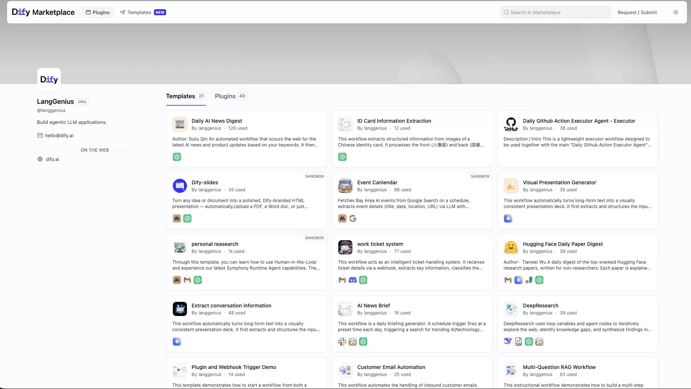Image resolution: width=691 pixels, height=389 pixels.
Task: Click the globe icon beside dify.ai
Action: point(40,159)
